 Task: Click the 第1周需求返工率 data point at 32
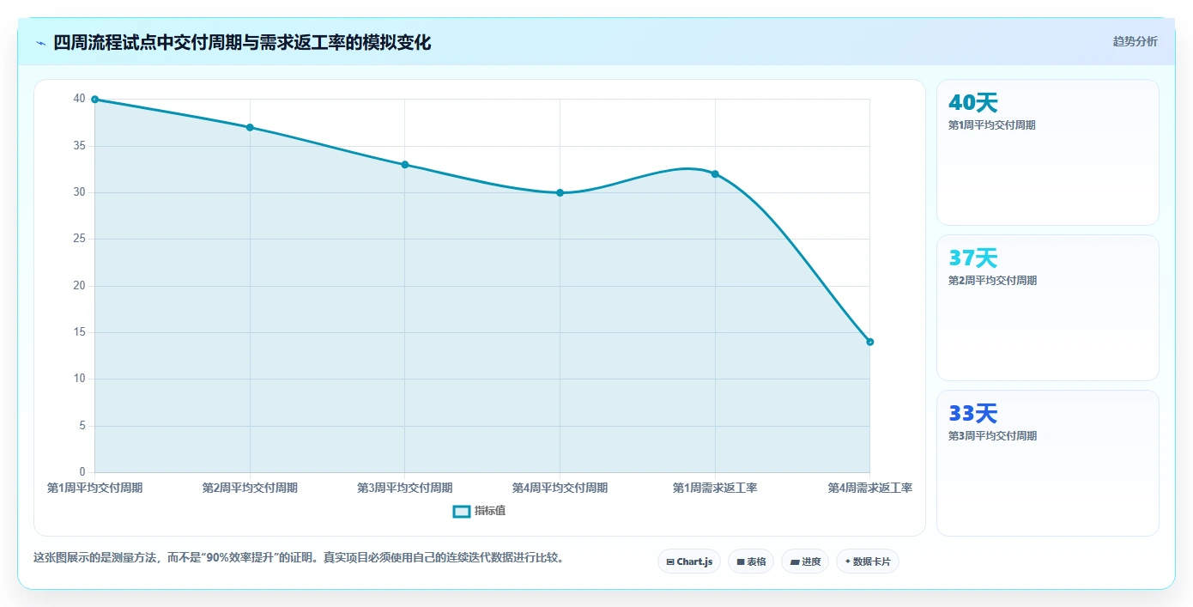715,174
